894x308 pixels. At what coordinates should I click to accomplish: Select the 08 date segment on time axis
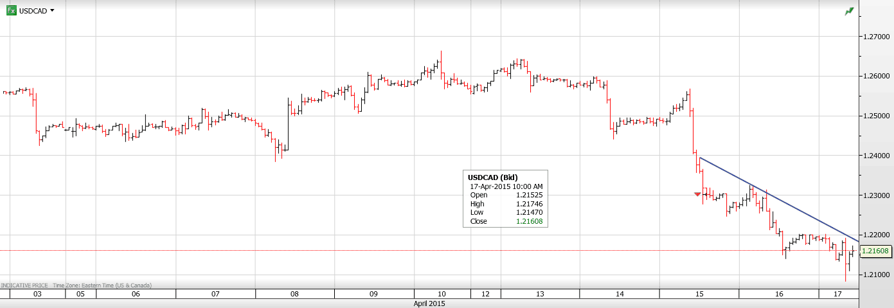pyautogui.click(x=294, y=294)
